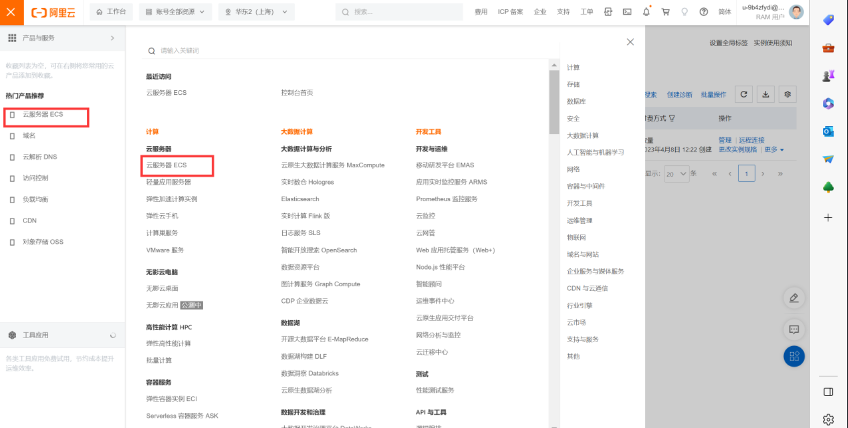This screenshot has width=848, height=428.
Task: Expand 产品与服务 with the chevron
Action: pyautogui.click(x=112, y=38)
